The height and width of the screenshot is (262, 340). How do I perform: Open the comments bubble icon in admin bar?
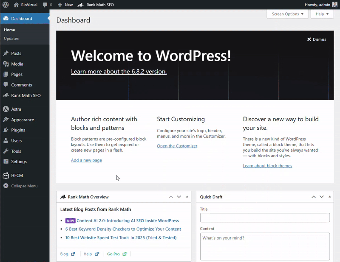[45, 5]
